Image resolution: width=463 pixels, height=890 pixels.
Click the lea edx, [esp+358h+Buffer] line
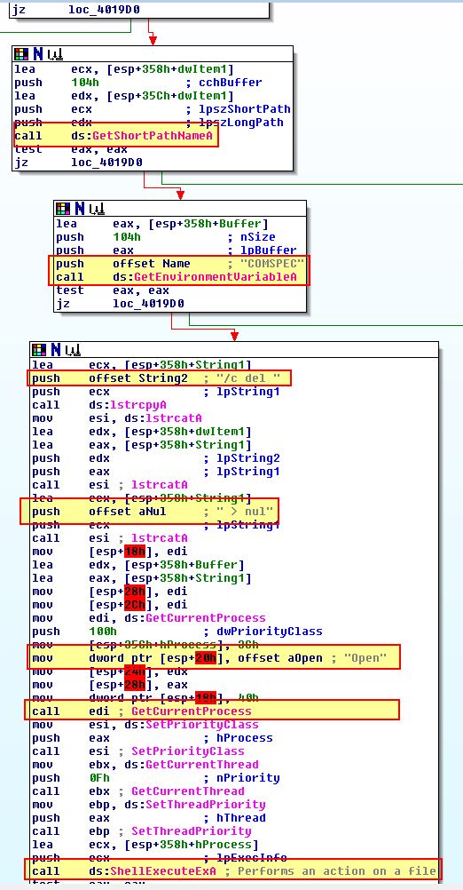[137, 565]
